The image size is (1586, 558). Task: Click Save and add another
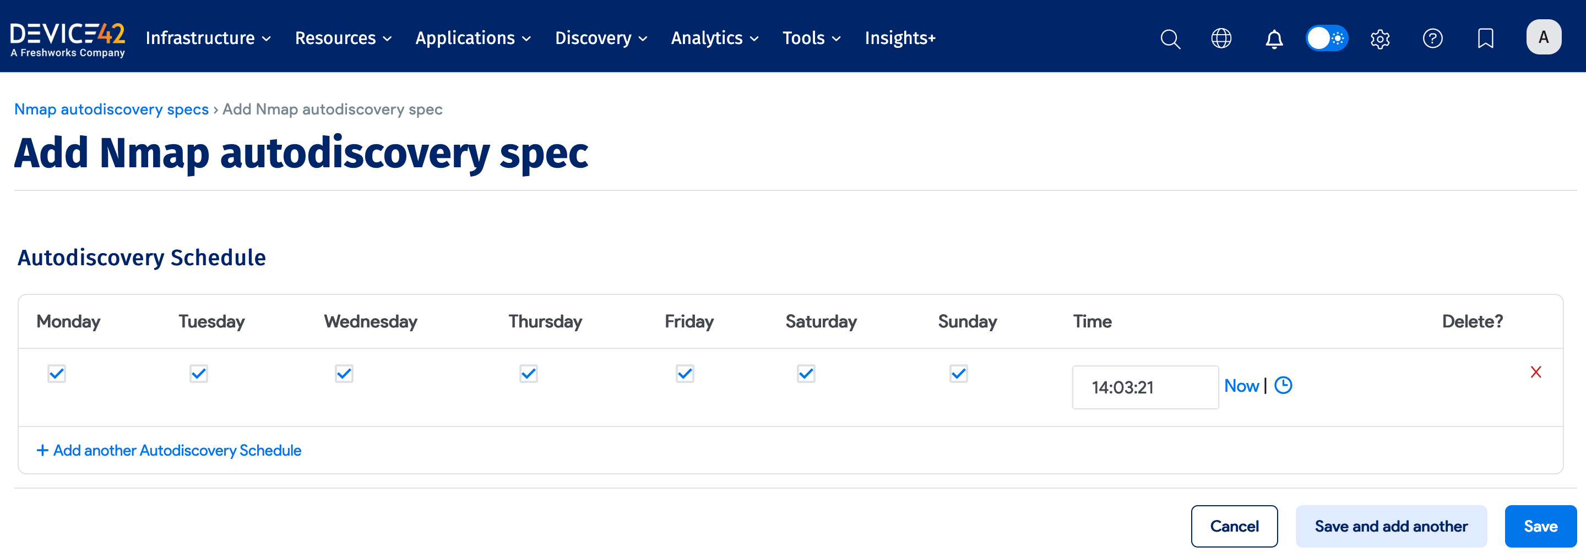point(1391,526)
